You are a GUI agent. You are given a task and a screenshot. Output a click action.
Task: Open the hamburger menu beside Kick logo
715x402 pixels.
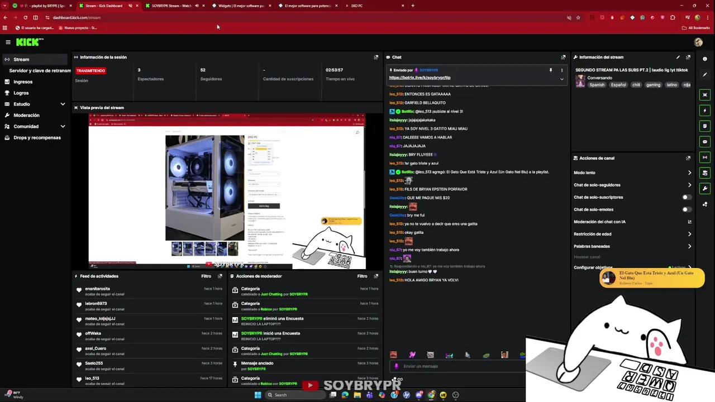8,42
